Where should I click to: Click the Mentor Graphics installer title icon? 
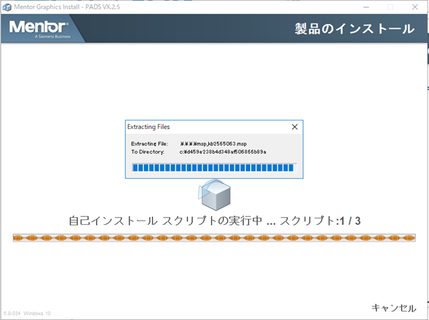tap(7, 7)
